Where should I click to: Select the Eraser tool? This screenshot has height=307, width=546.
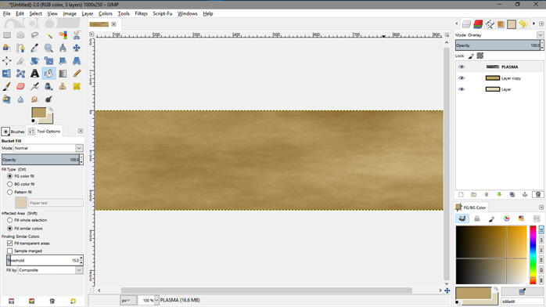20,86
